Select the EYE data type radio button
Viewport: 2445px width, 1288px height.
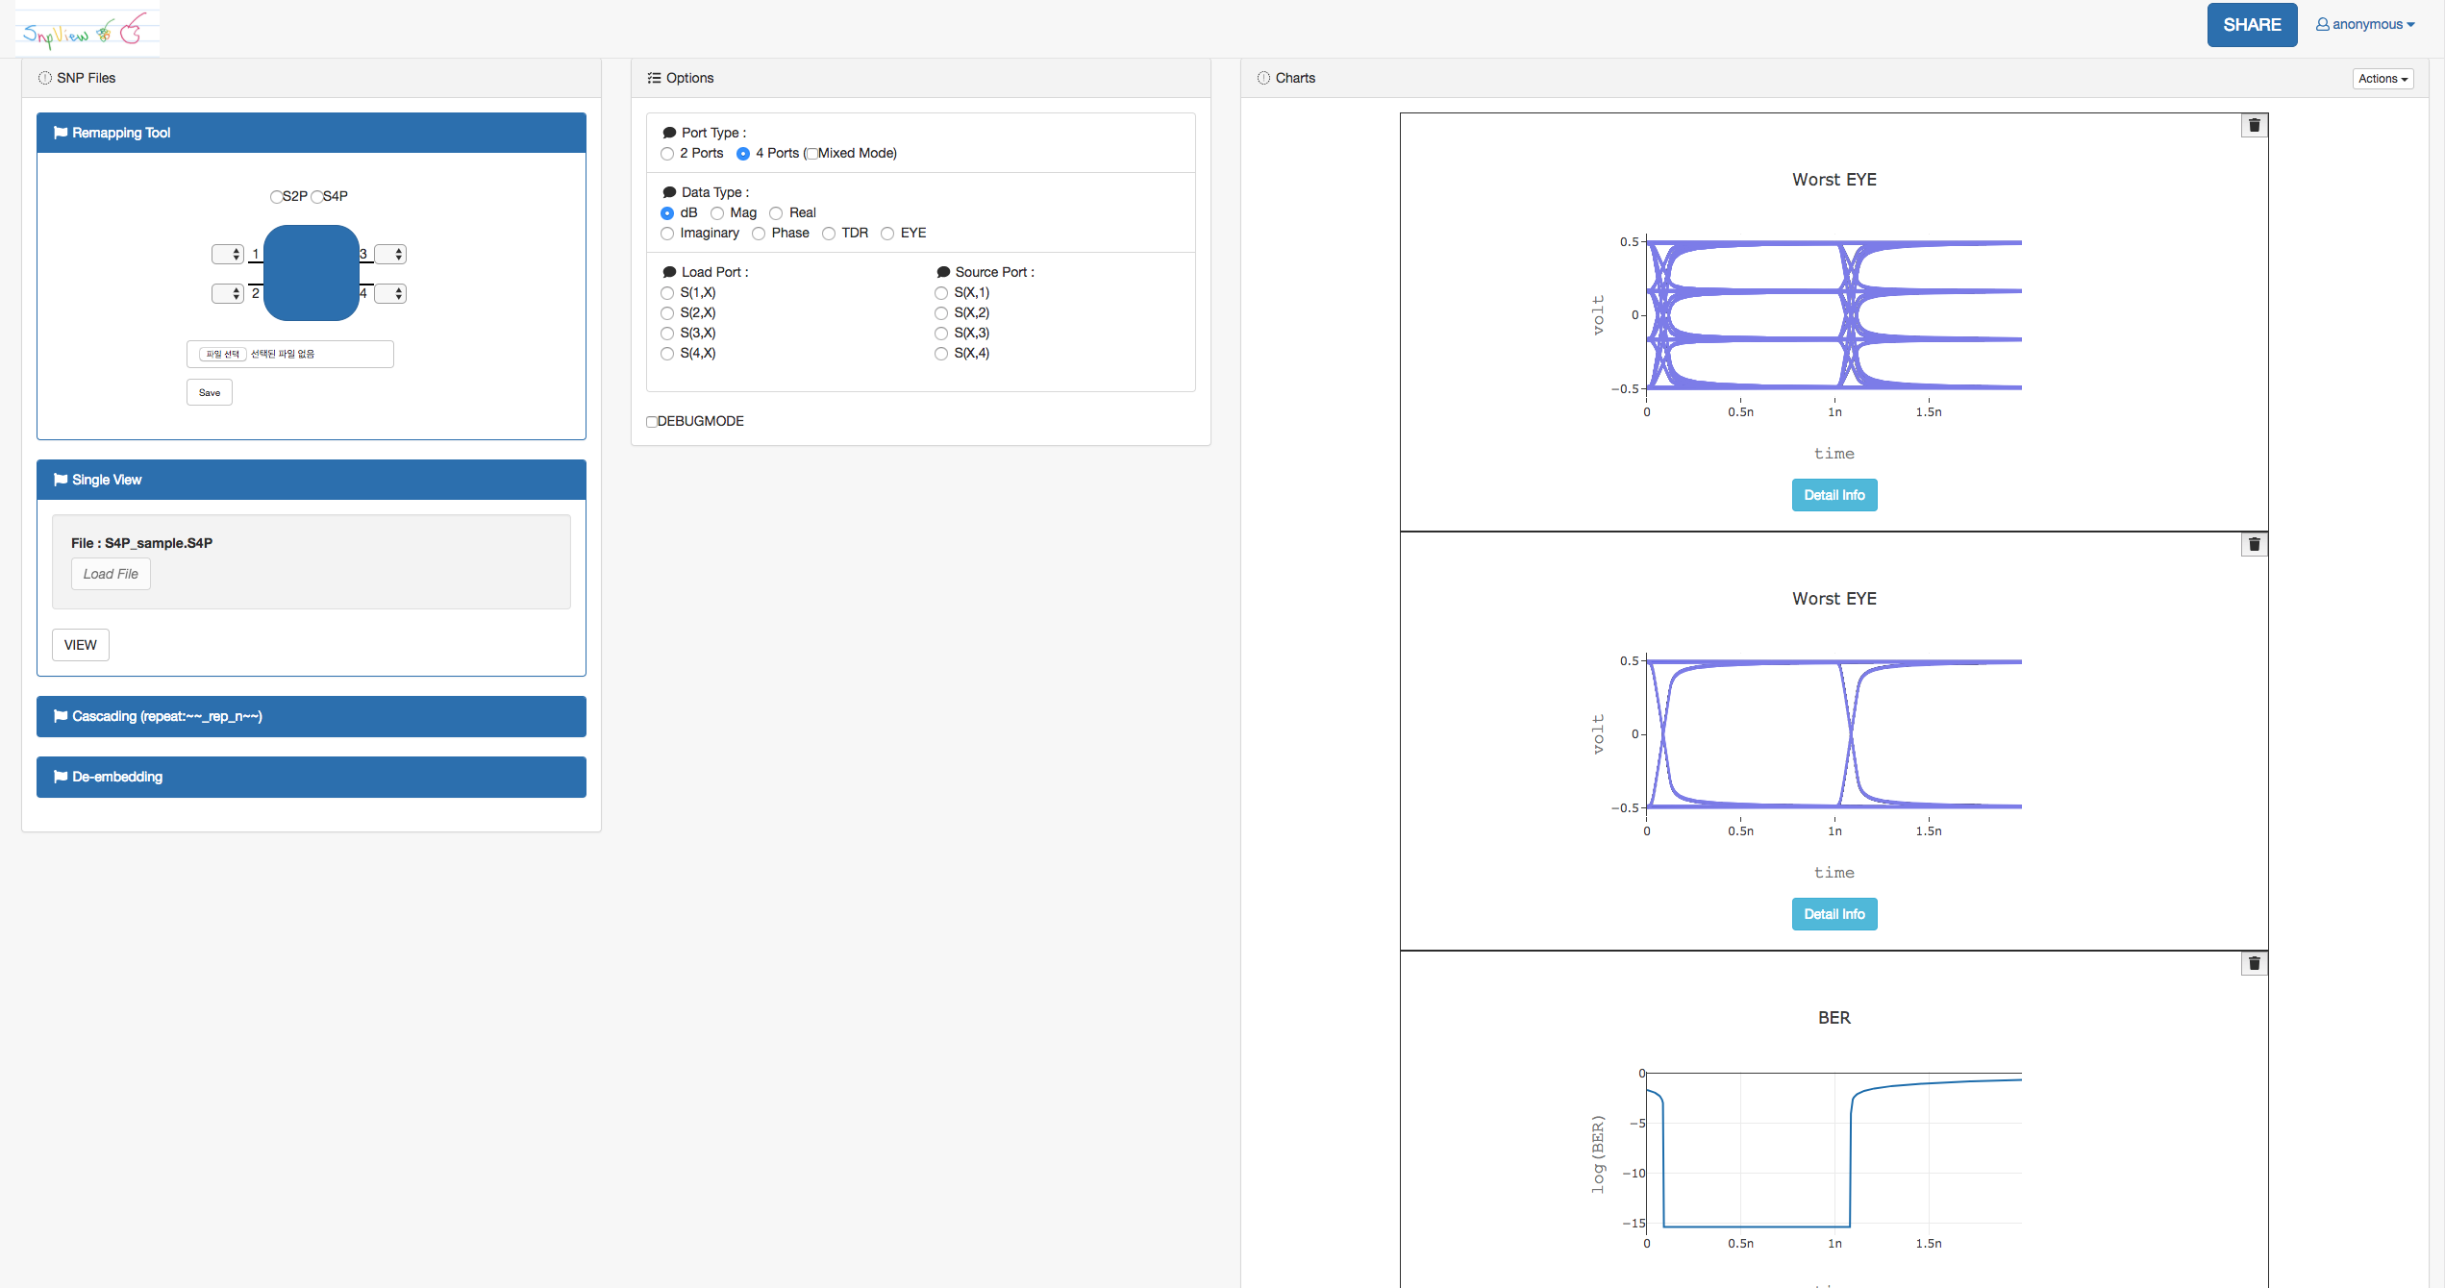point(887,234)
